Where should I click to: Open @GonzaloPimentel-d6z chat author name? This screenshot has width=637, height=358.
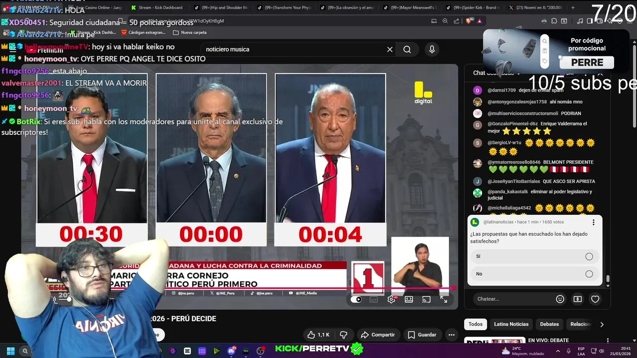click(x=513, y=124)
